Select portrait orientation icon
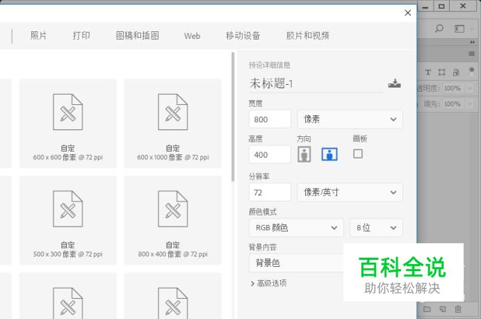481x319 pixels. point(304,154)
